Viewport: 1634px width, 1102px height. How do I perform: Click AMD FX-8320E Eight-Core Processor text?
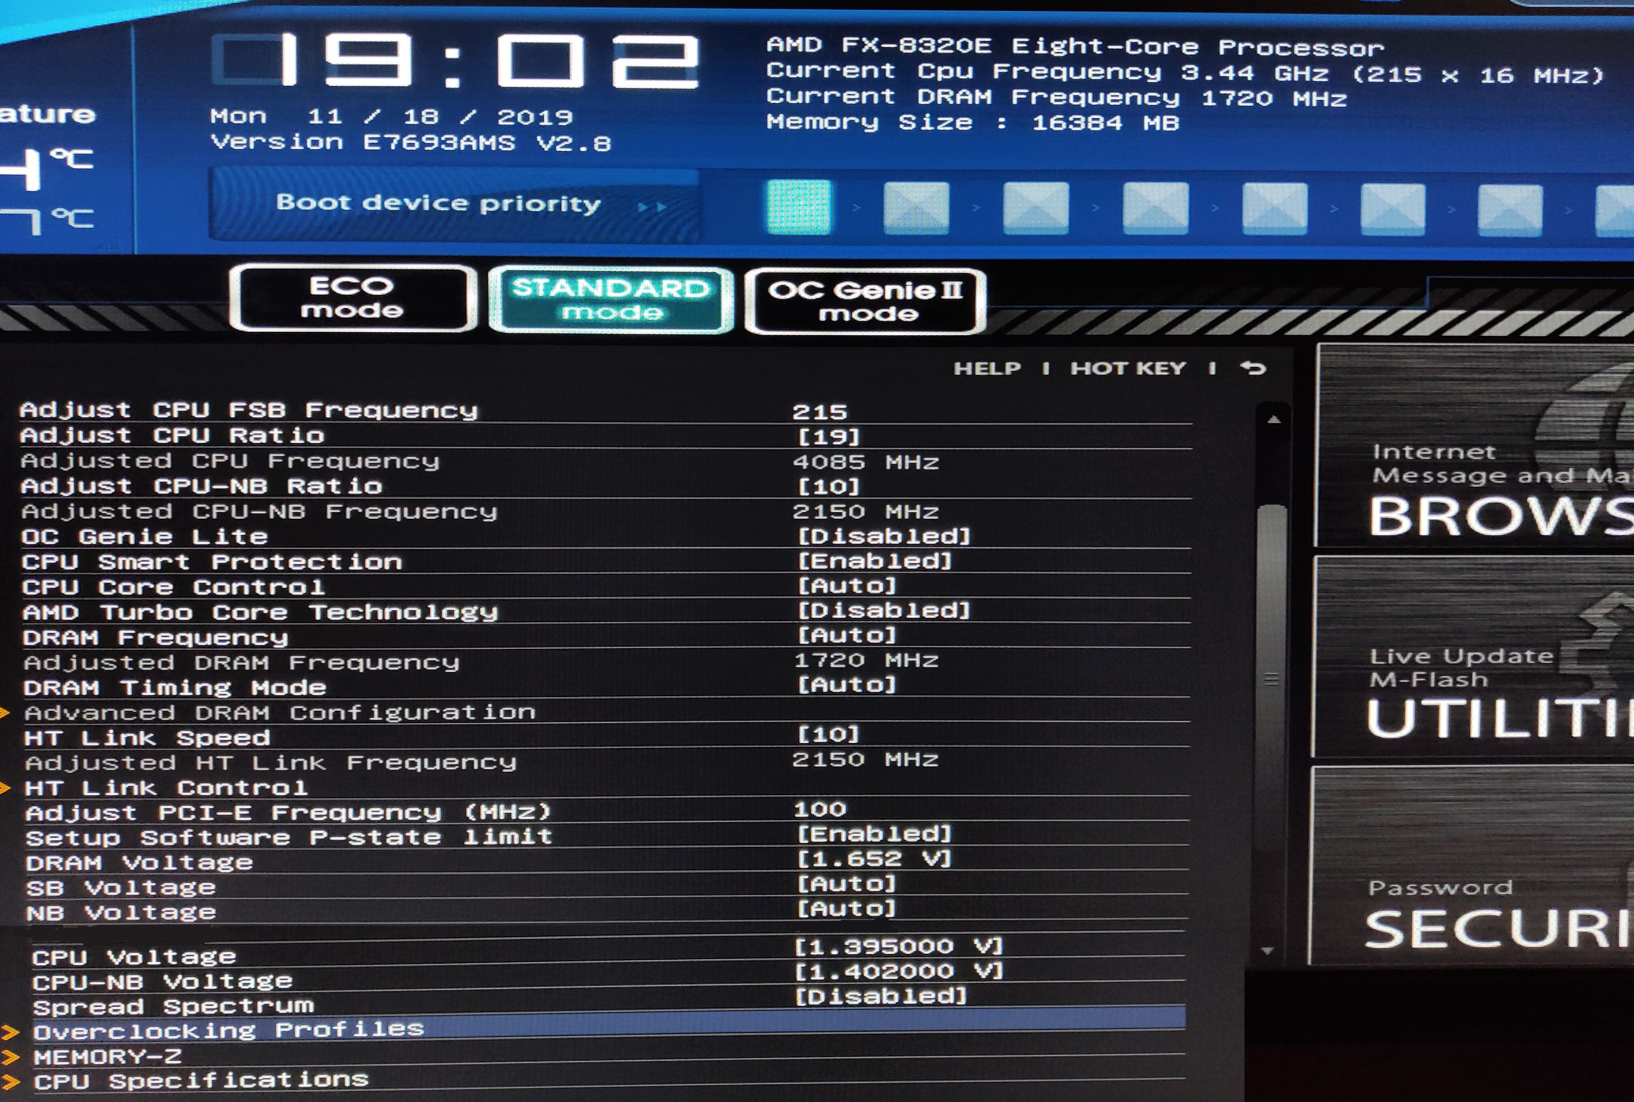tap(1075, 46)
